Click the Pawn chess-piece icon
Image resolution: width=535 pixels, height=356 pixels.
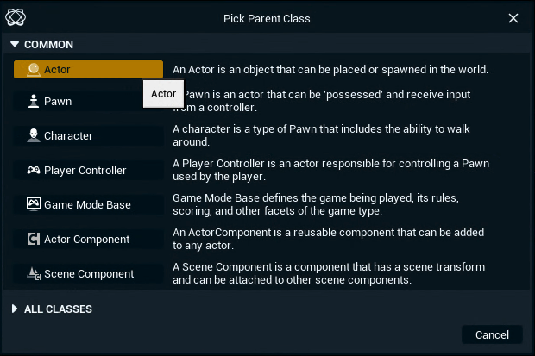(33, 101)
